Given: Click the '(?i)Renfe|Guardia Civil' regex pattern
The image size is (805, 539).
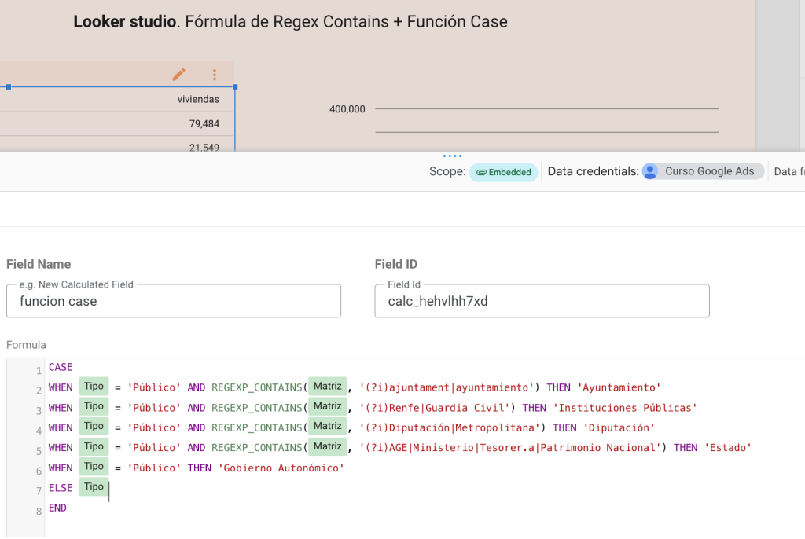Looking at the screenshot, I should click(435, 408).
